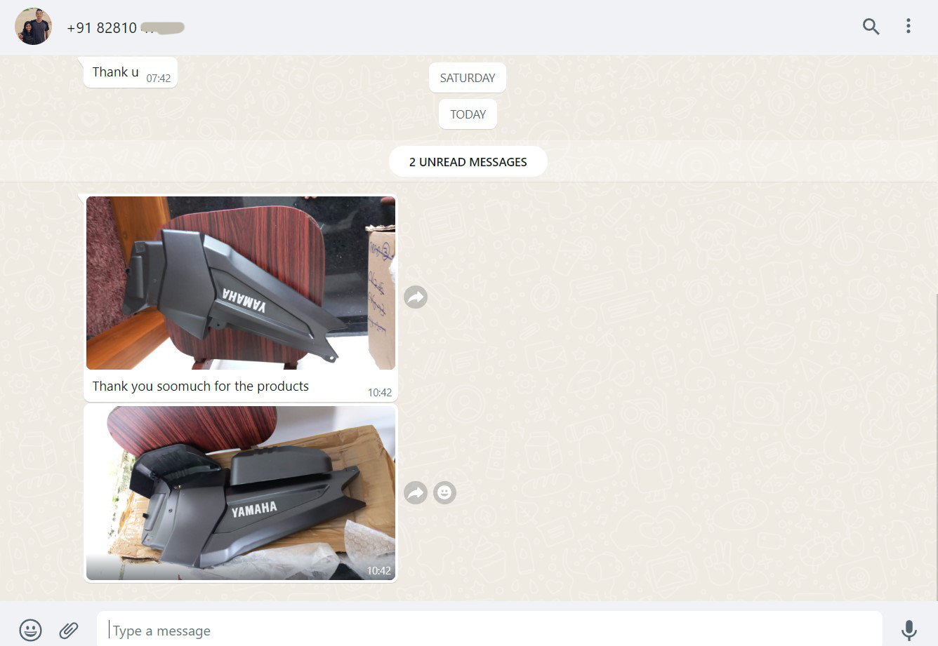Forward the second Yamaha photo message

coord(416,493)
